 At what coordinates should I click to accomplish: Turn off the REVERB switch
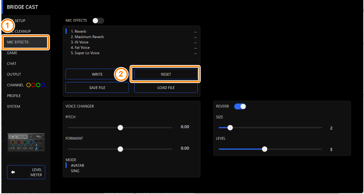click(x=240, y=106)
